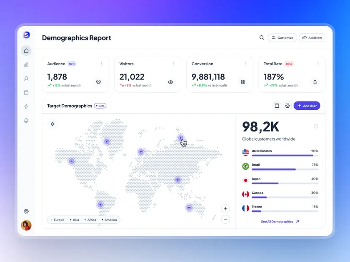Screen dimensions: 350x262
Task: Click the United States progress bar
Action: [x=282, y=155]
